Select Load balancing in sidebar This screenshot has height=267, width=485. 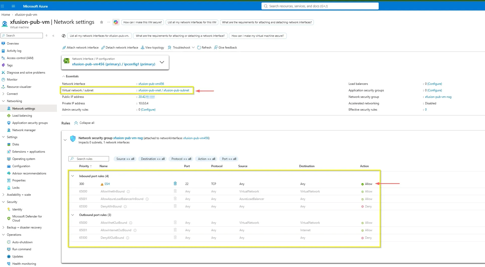(22, 116)
